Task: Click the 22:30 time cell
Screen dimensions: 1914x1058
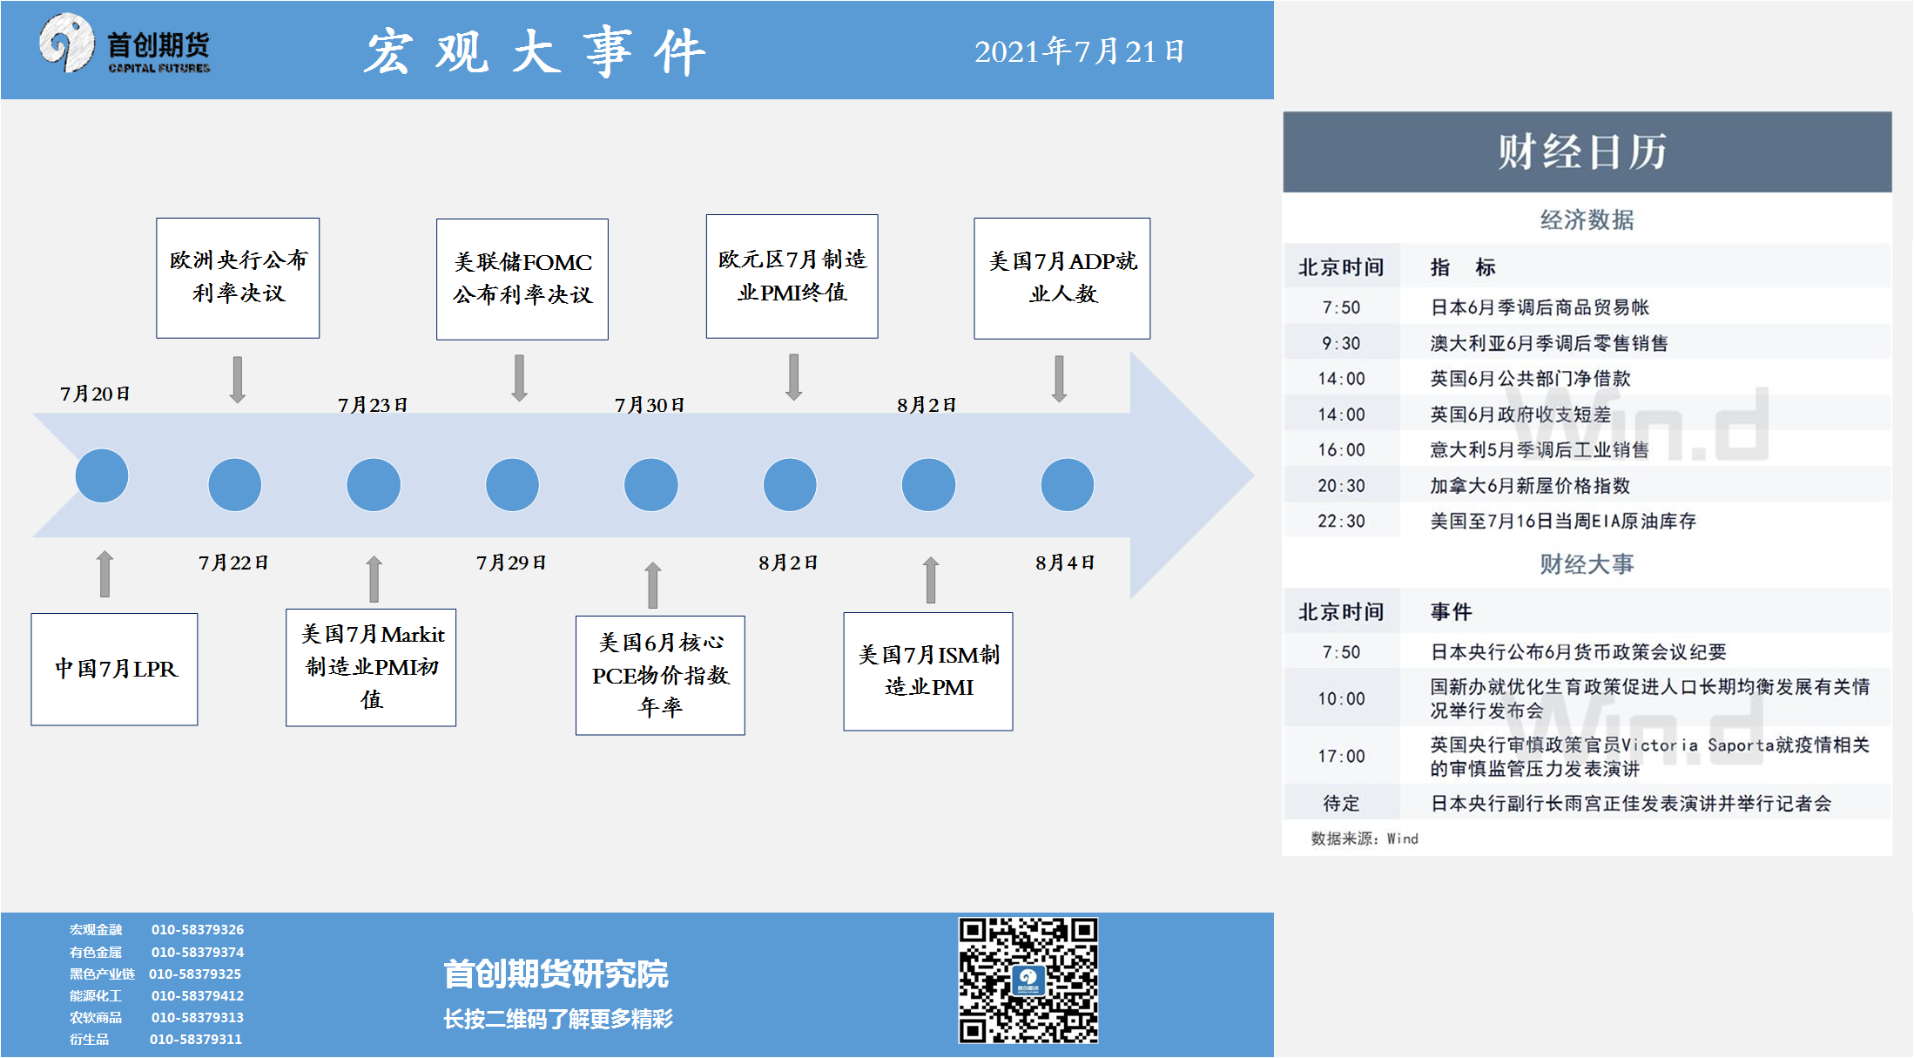Action: click(1341, 522)
